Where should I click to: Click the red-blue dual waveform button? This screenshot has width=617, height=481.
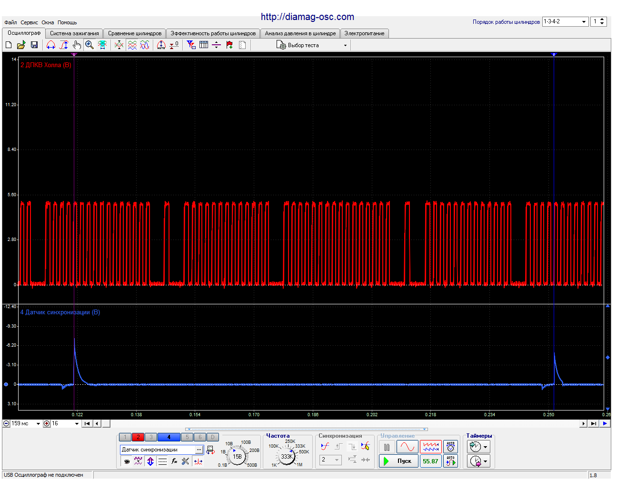tap(431, 447)
